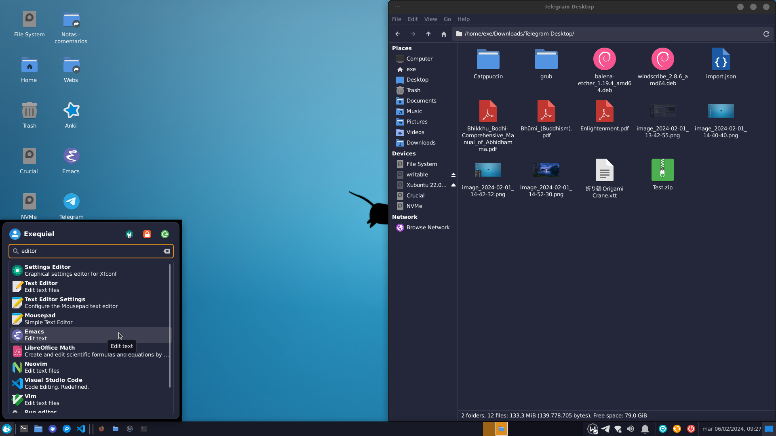The width and height of the screenshot is (776, 436).
Task: Eject the writable device
Action: point(453,175)
